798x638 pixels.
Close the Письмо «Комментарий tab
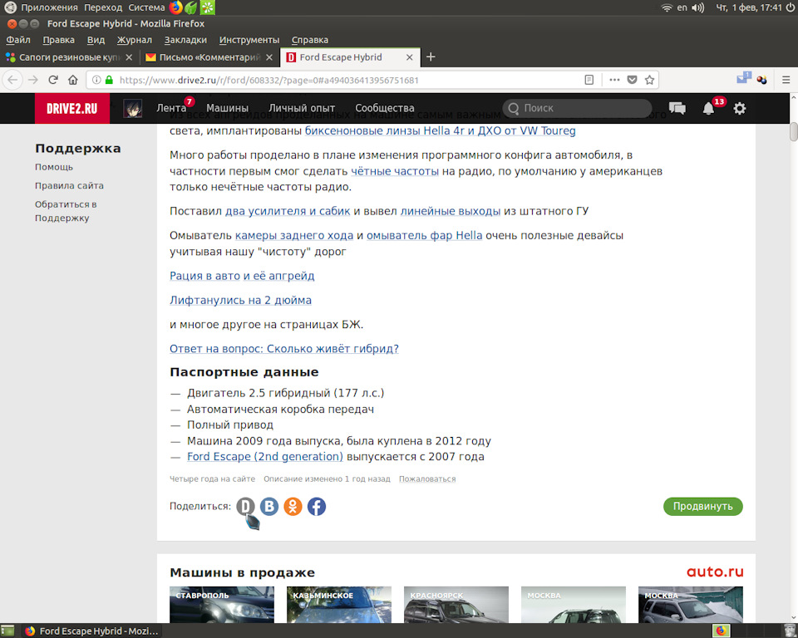pyautogui.click(x=269, y=57)
